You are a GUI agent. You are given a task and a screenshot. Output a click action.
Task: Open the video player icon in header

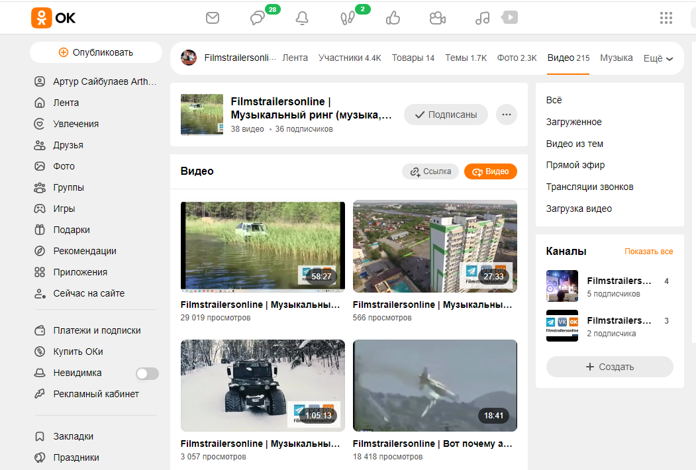click(x=509, y=17)
